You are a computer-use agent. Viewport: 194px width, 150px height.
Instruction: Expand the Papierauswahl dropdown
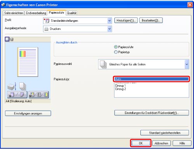pos(187,64)
